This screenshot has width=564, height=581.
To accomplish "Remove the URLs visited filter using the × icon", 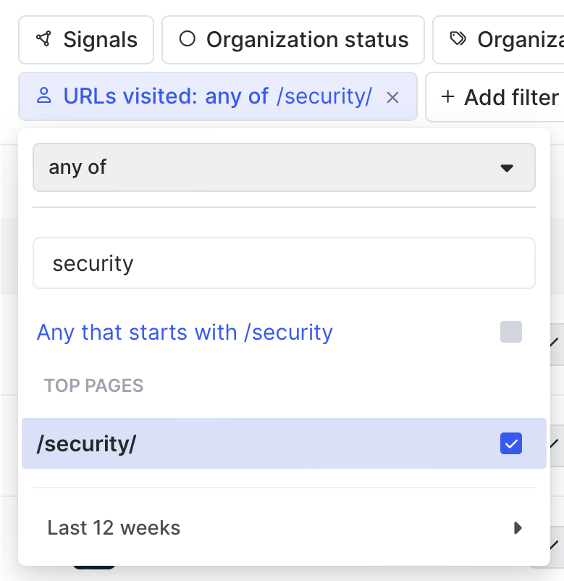I will pos(392,97).
